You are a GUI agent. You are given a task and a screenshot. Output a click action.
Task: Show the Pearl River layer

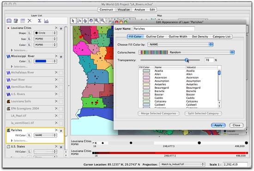point(61,80)
